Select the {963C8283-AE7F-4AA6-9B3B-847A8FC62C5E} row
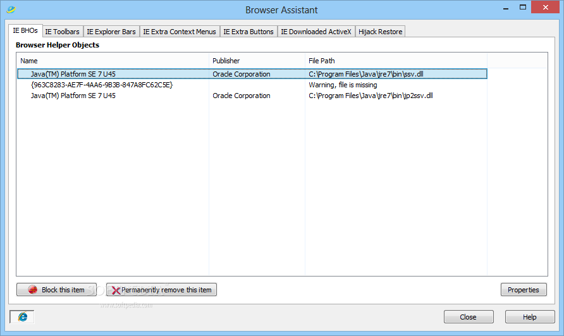The image size is (564, 336). [x=252, y=85]
